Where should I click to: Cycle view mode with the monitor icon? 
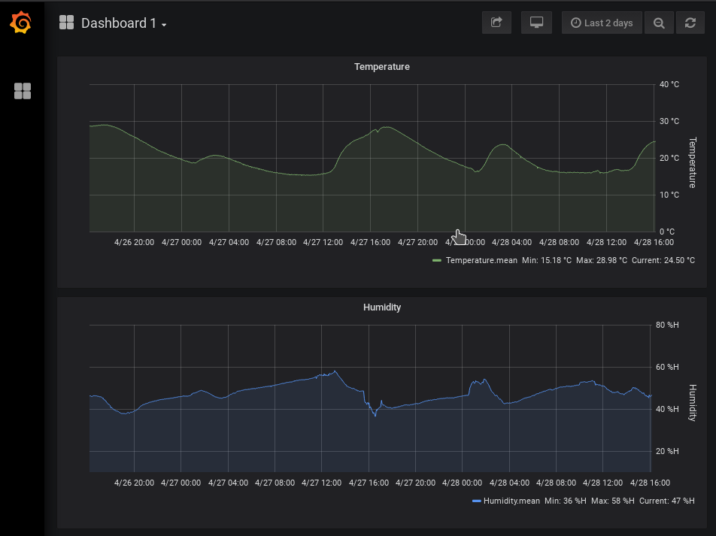coord(536,23)
